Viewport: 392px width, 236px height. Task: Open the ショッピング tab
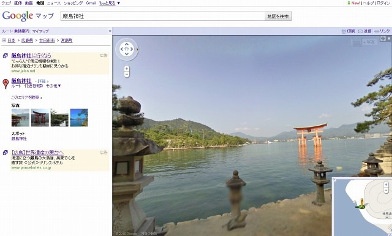coord(73,3)
